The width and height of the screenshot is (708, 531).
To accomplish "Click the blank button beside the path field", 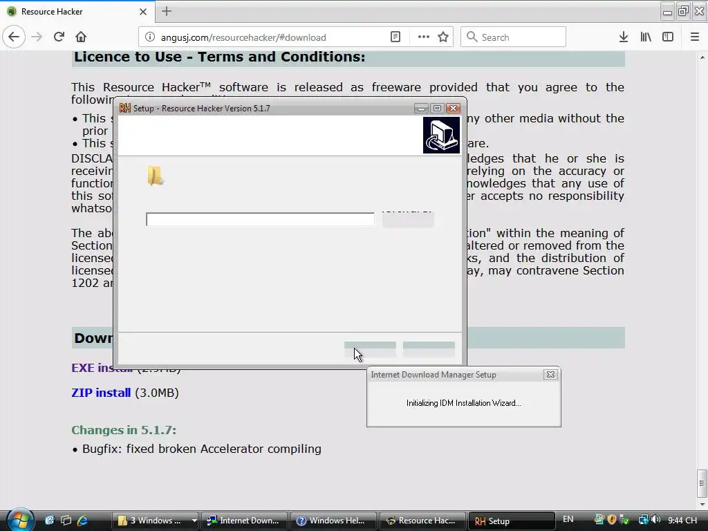I will pos(408,219).
